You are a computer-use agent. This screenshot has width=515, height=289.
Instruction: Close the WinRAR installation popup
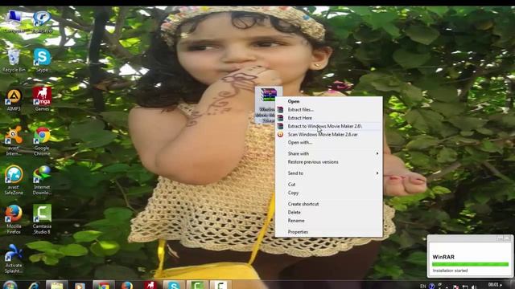(508, 238)
